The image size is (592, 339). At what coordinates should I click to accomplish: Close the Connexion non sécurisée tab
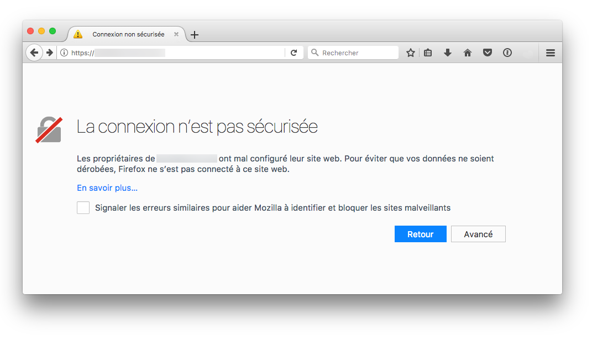[x=176, y=34]
